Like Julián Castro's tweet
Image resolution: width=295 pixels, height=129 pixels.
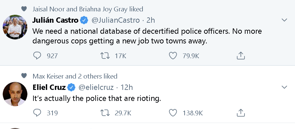[x=173, y=56]
